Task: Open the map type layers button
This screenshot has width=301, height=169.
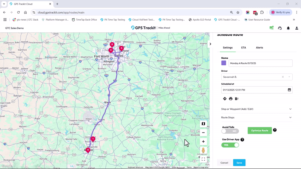Action: point(203,124)
